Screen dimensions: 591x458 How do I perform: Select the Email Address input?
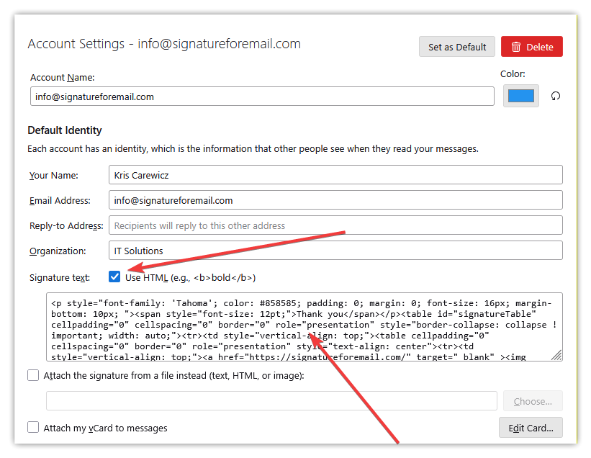click(335, 200)
